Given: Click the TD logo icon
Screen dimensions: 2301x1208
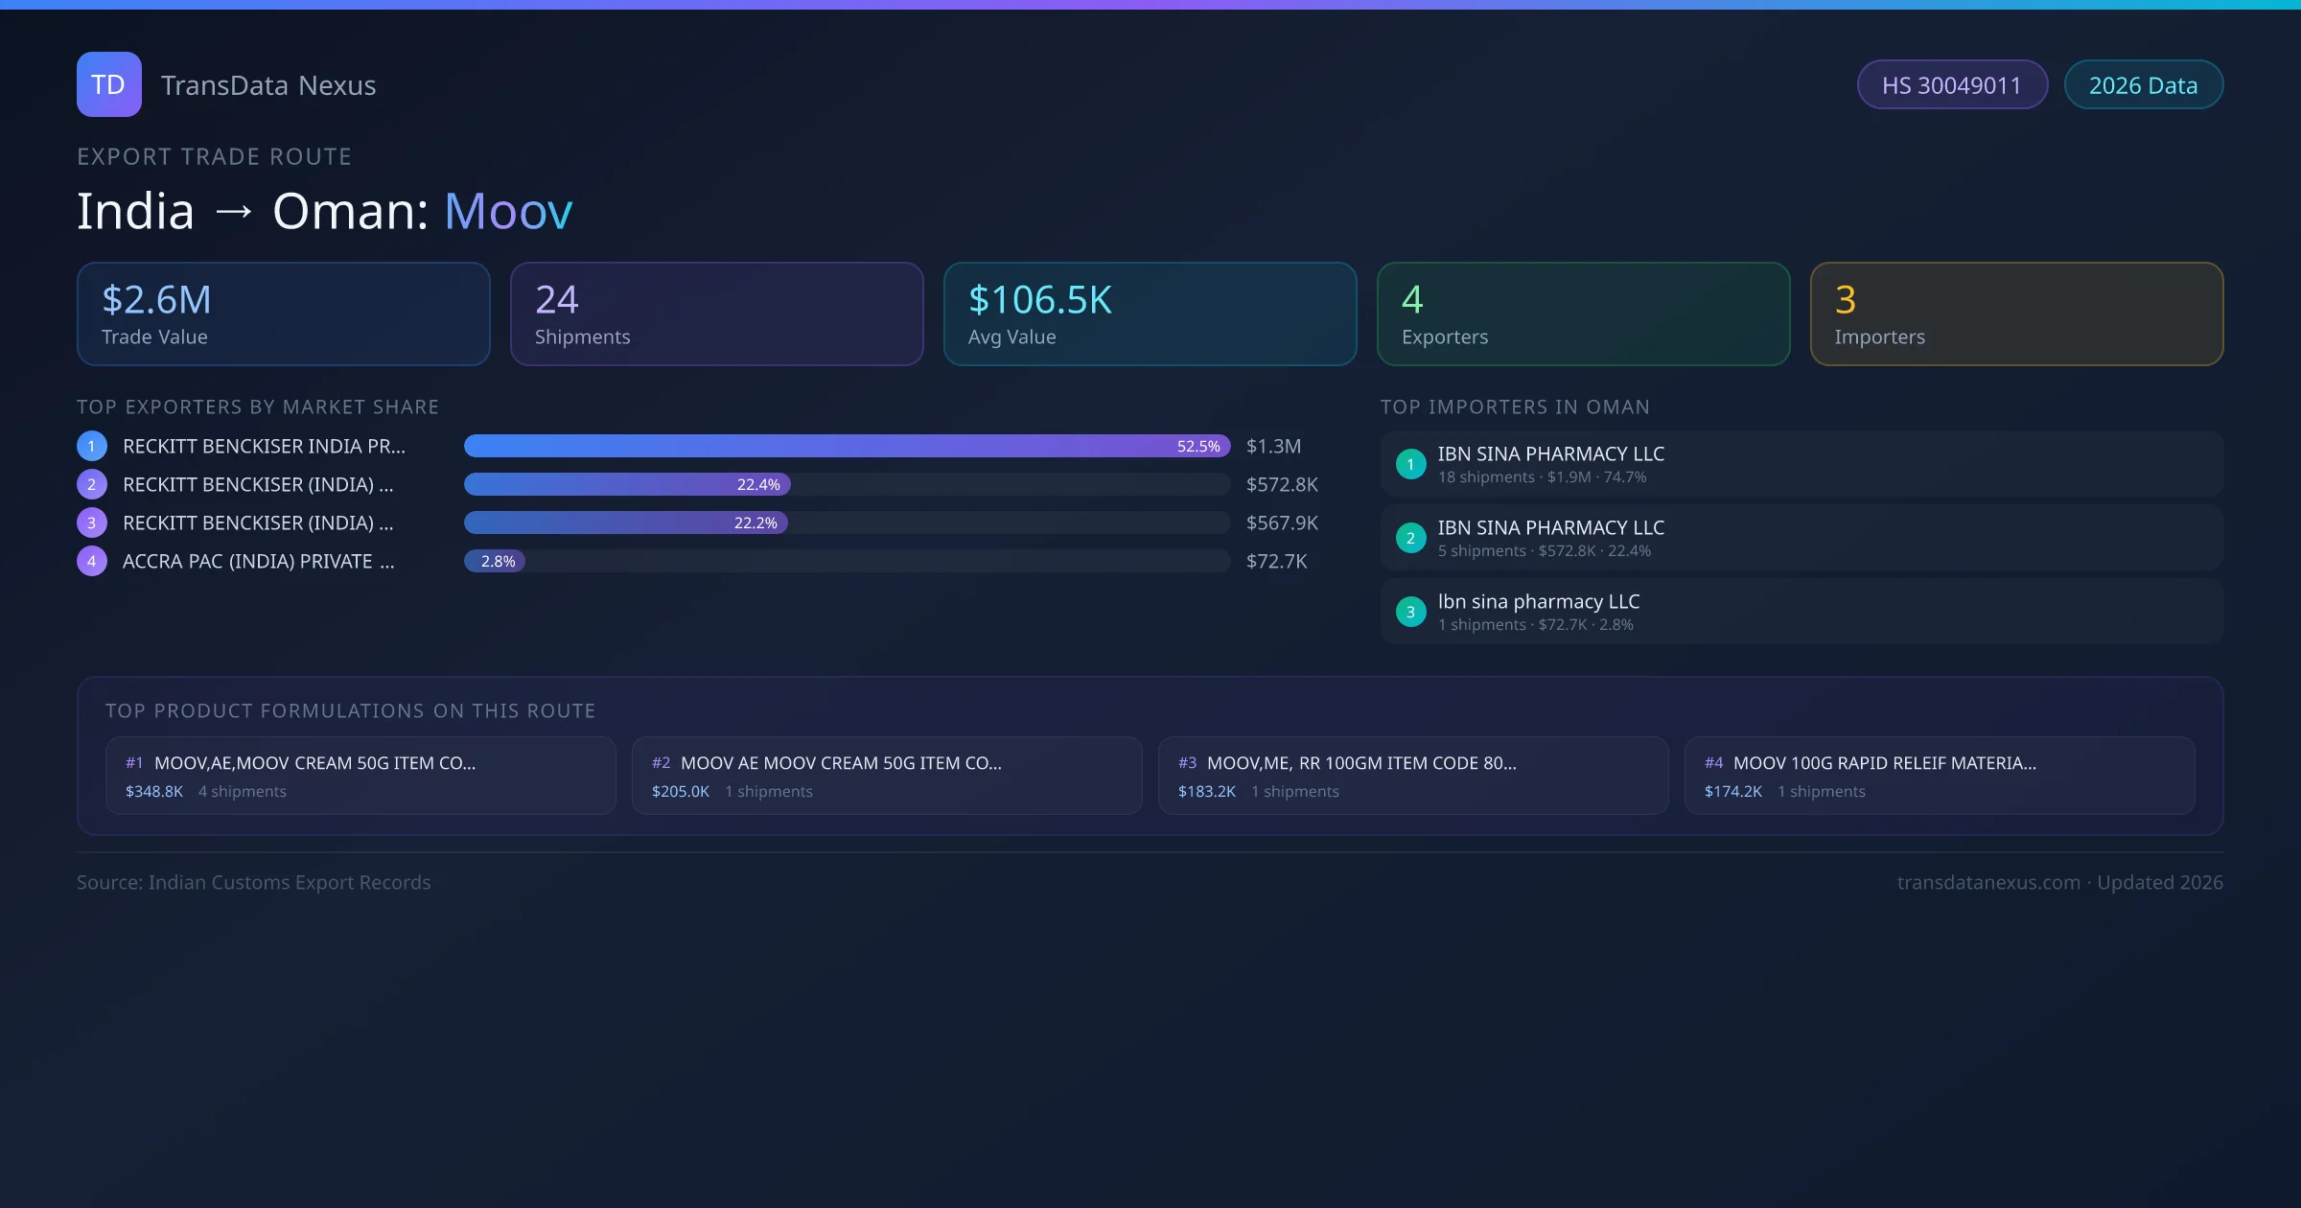Looking at the screenshot, I should (108, 84).
